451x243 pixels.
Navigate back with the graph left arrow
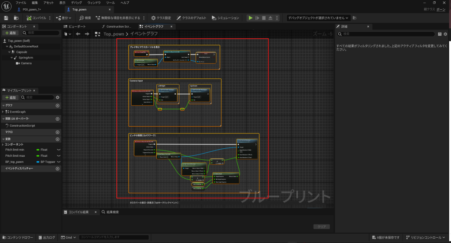pos(78,34)
